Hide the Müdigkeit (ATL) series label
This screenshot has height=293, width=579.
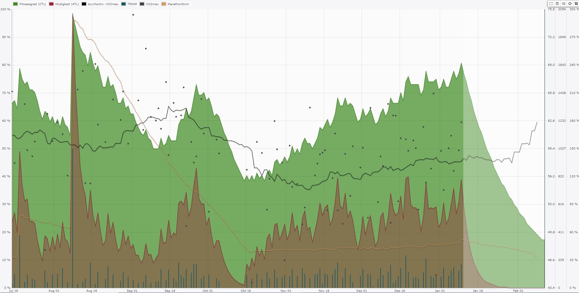(x=68, y=4)
